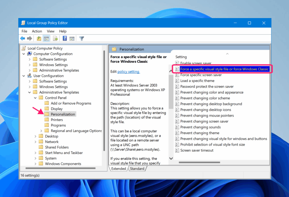
Task: Select Prevent changing color and appearance setting
Action: click(x=212, y=92)
